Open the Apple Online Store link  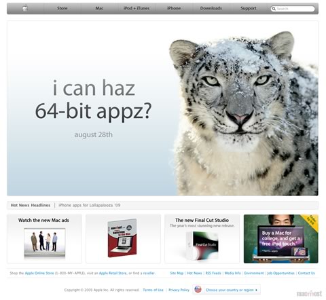coord(39,273)
